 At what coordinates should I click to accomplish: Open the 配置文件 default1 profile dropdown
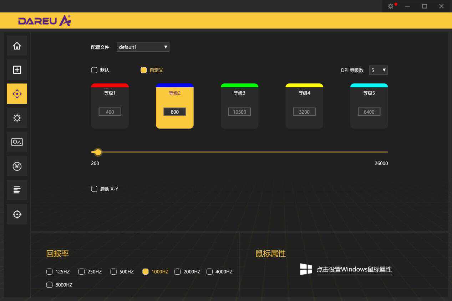click(x=143, y=47)
